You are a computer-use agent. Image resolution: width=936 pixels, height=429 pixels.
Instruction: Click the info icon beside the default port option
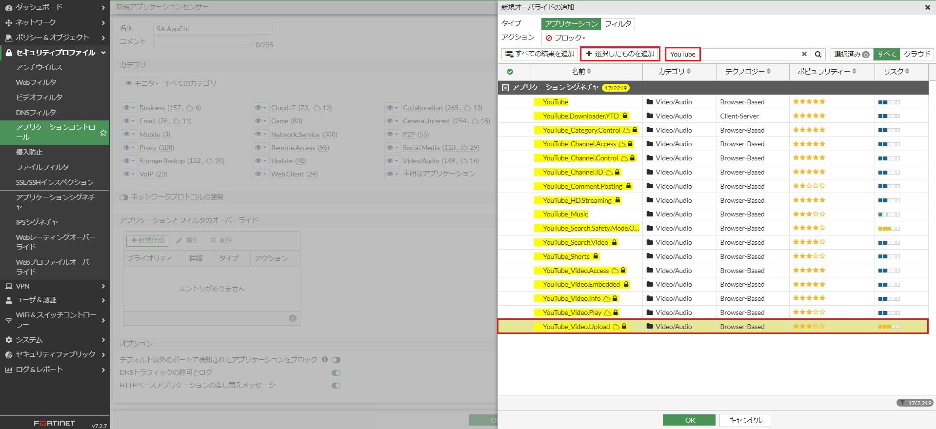(324, 359)
